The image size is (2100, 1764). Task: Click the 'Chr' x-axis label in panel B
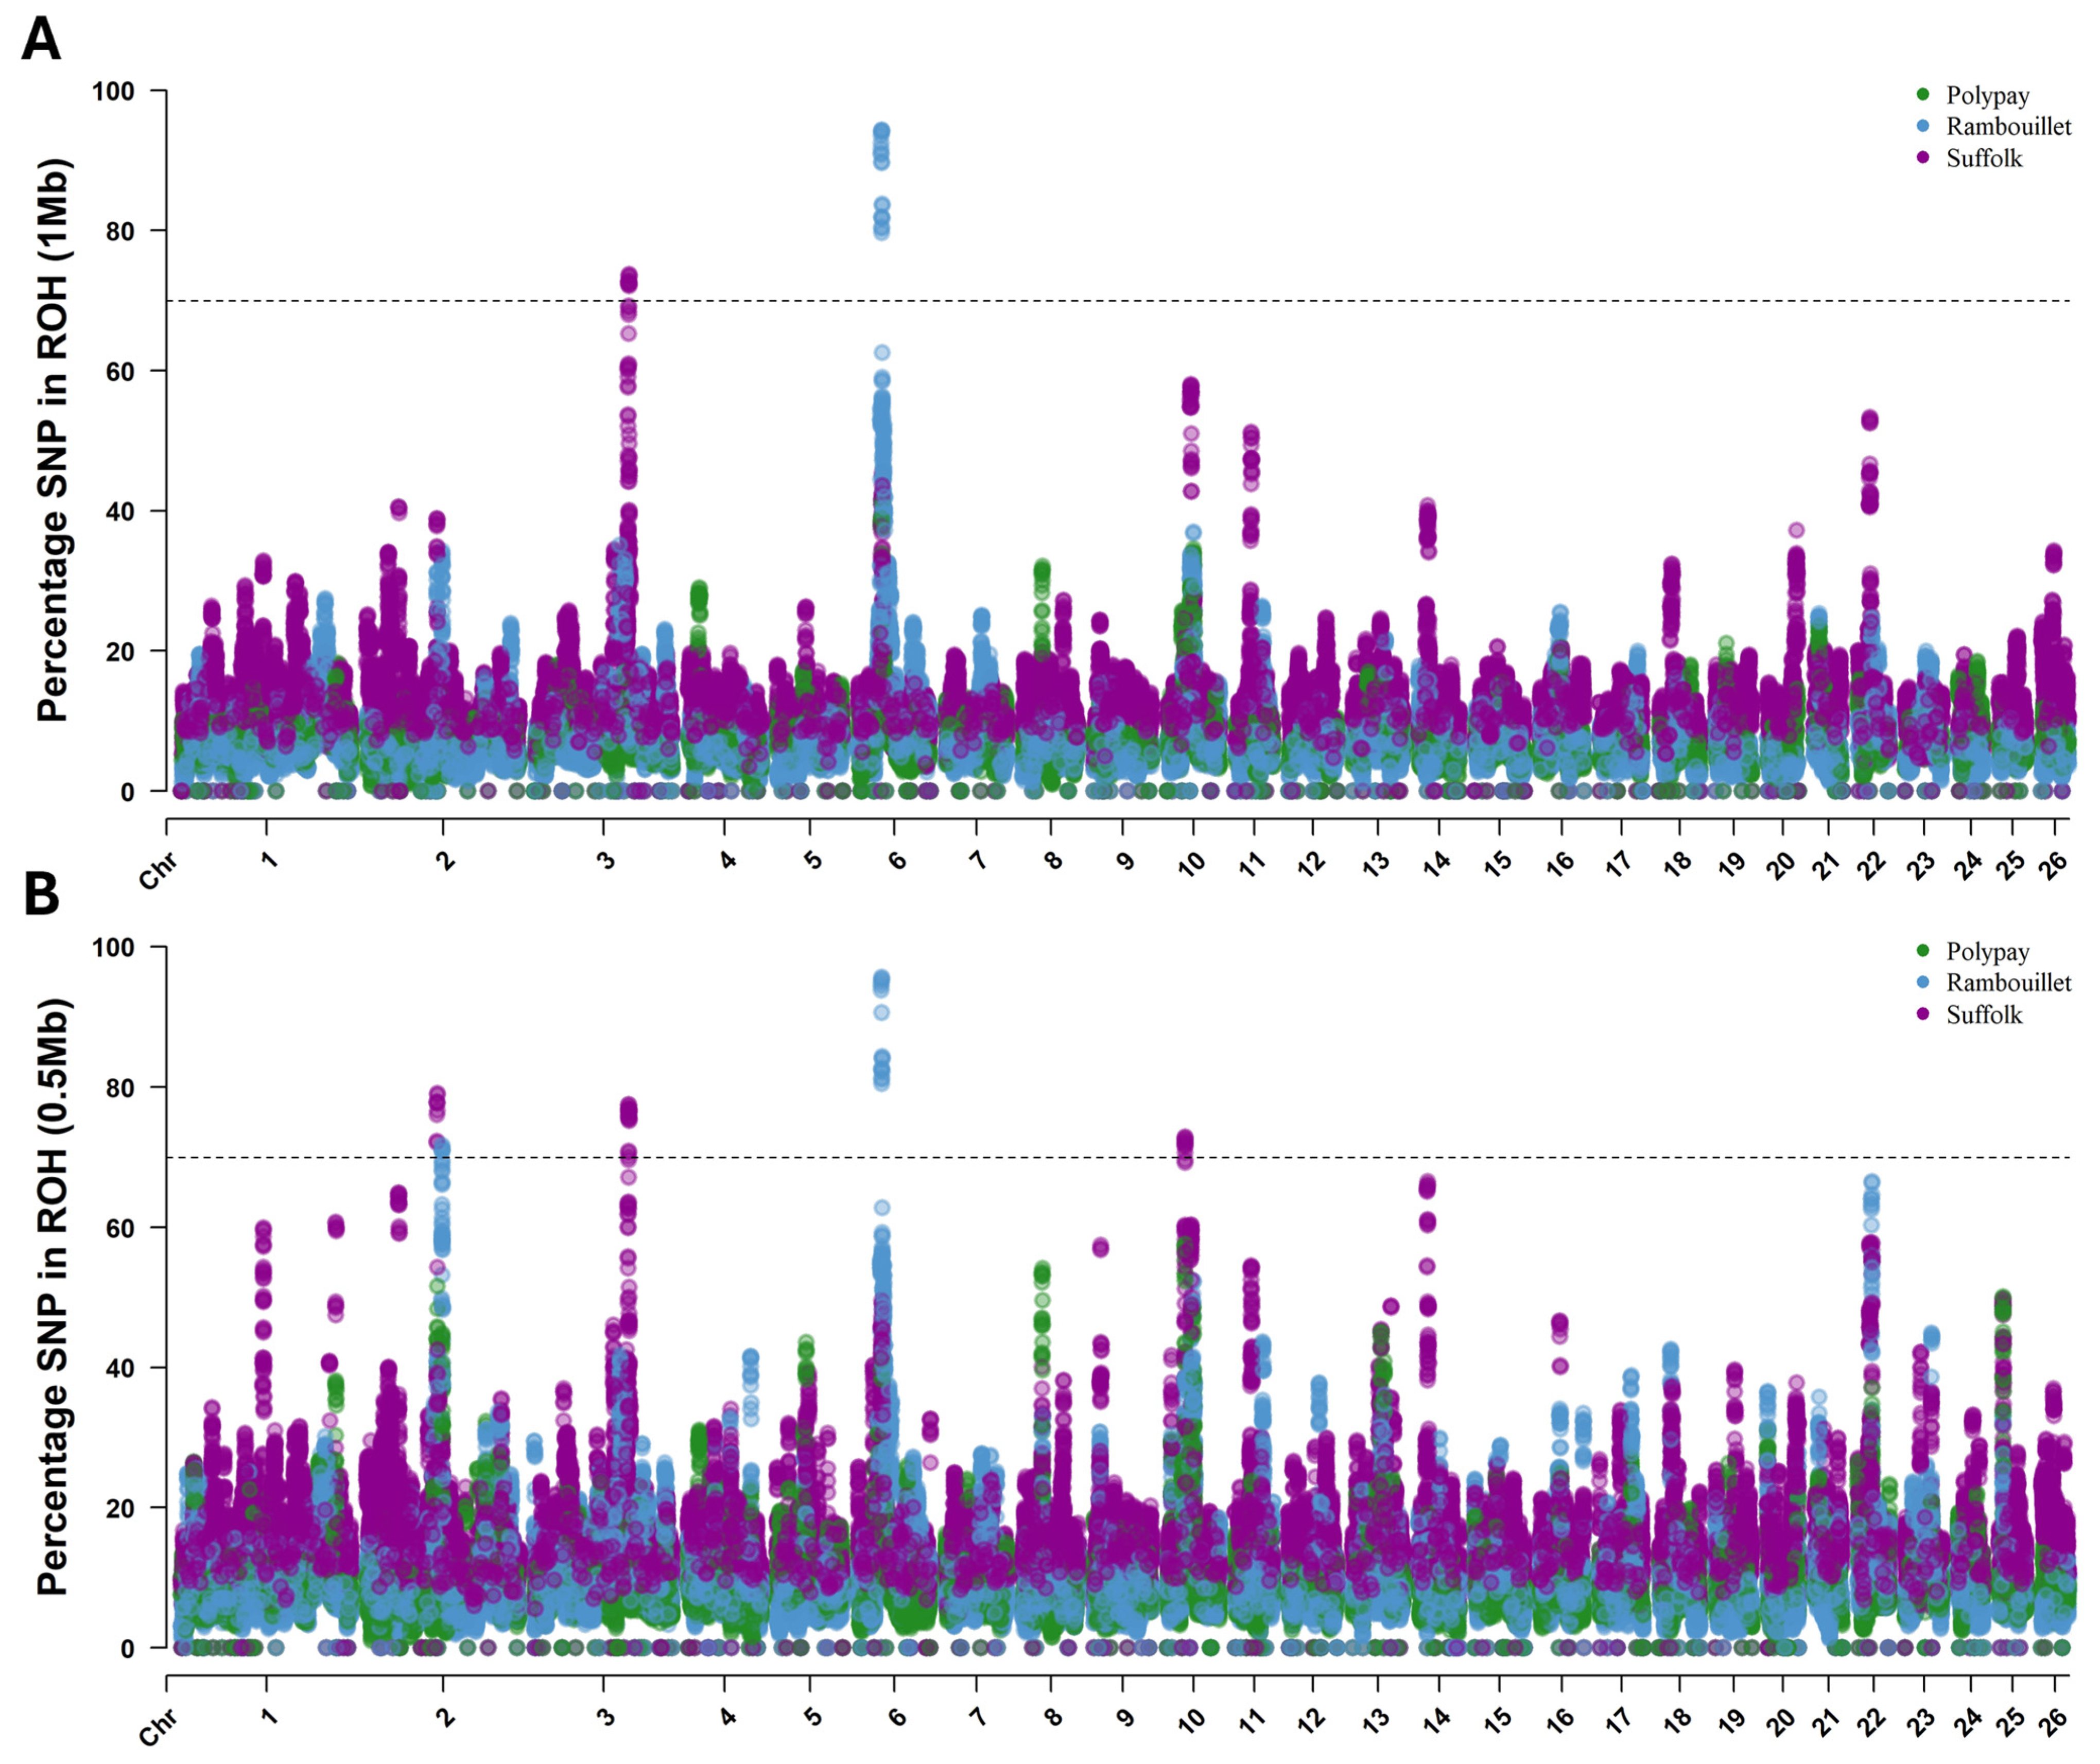click(x=158, y=1727)
